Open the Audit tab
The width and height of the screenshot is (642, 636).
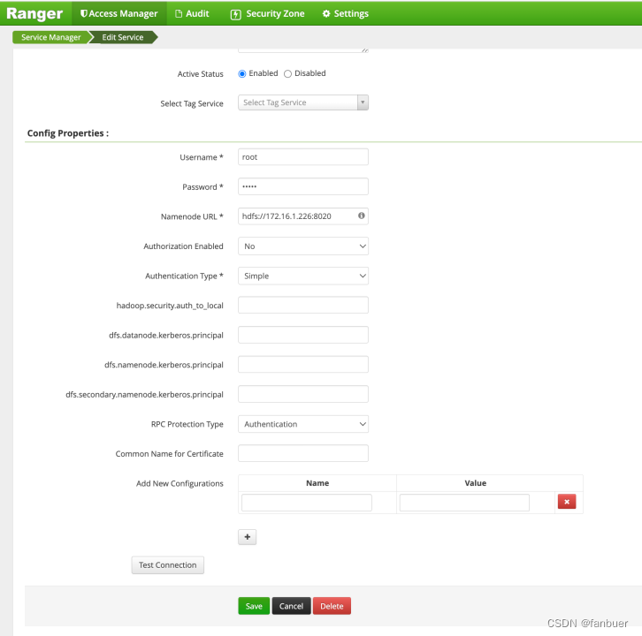tap(192, 13)
